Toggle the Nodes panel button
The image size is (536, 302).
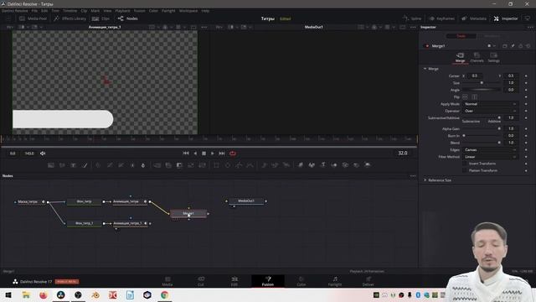(x=128, y=18)
